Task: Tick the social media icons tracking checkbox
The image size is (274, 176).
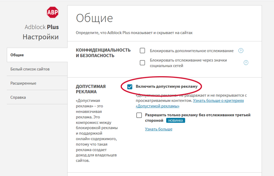Action: [142, 63]
